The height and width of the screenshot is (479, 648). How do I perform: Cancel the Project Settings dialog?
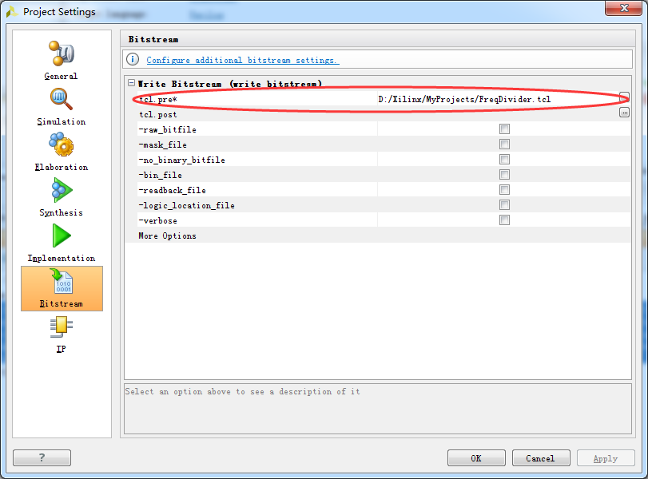click(541, 458)
